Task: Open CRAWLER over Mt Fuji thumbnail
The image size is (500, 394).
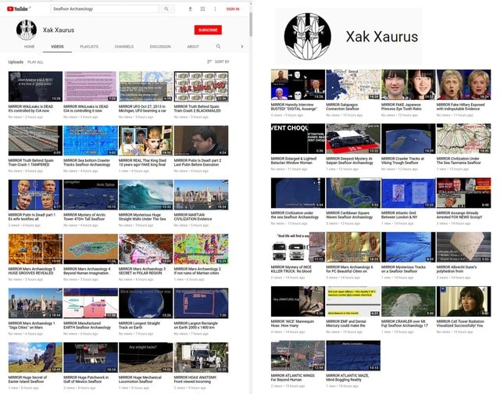Action: [x=408, y=301]
